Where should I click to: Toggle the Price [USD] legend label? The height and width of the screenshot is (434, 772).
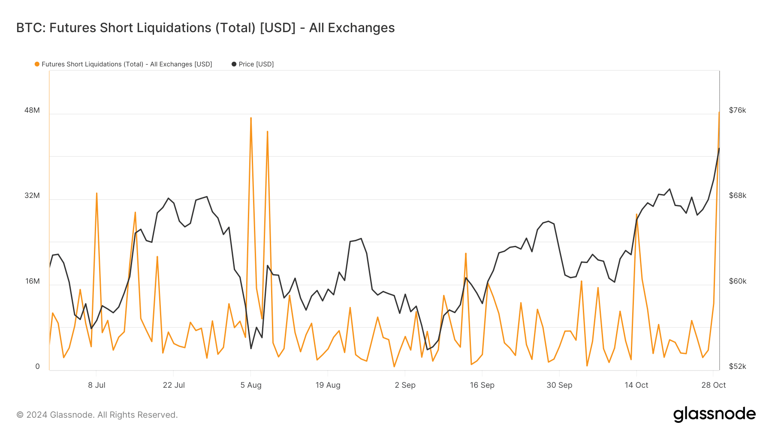pos(256,64)
